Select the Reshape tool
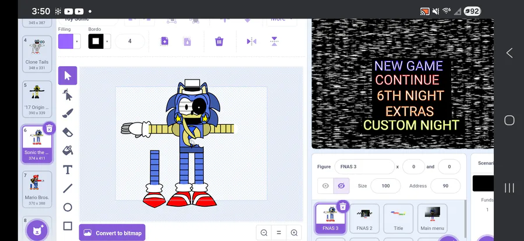 pos(68,95)
